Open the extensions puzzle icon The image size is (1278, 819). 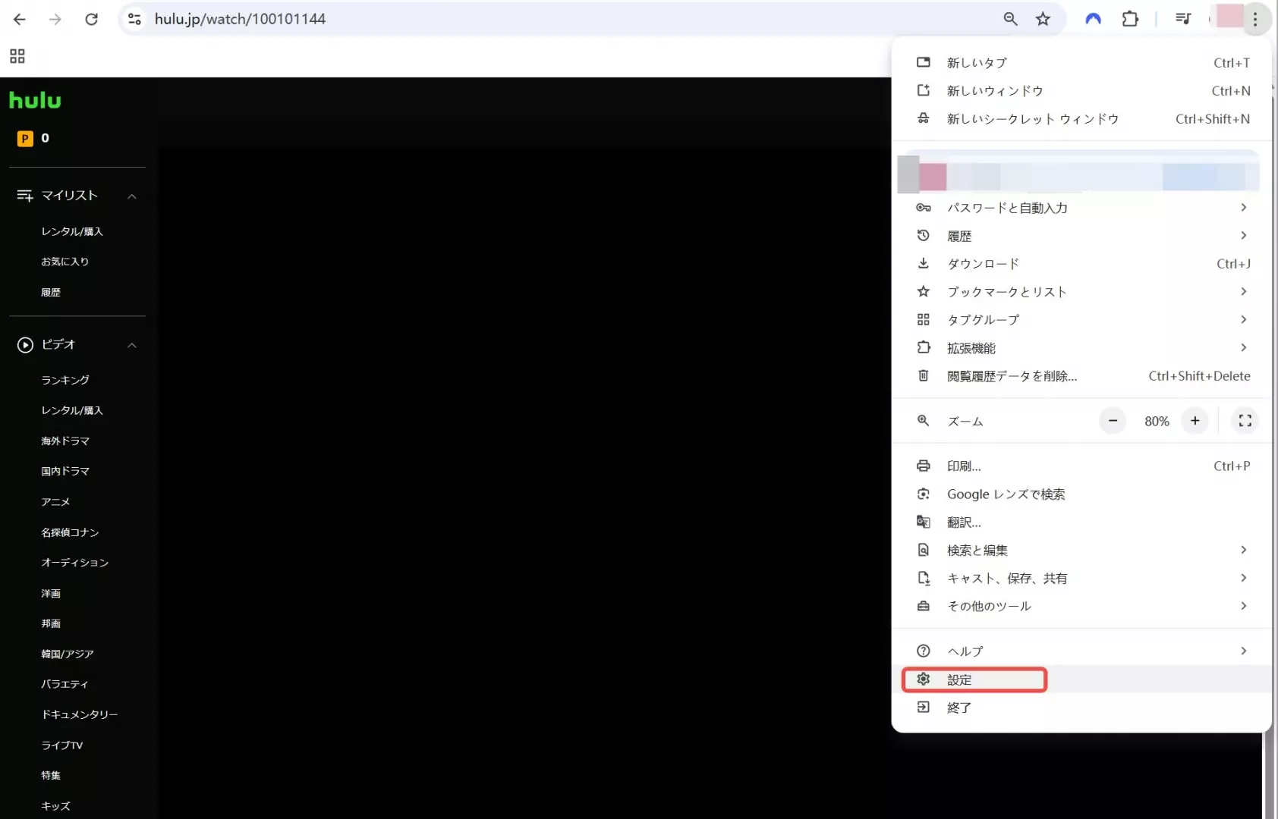click(1130, 19)
